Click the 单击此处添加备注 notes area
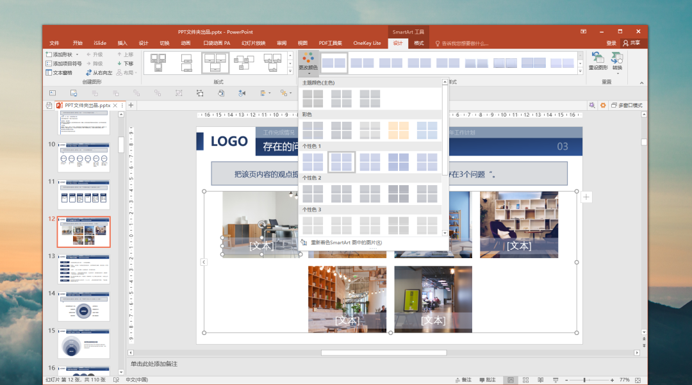The image size is (692, 385). point(154,364)
